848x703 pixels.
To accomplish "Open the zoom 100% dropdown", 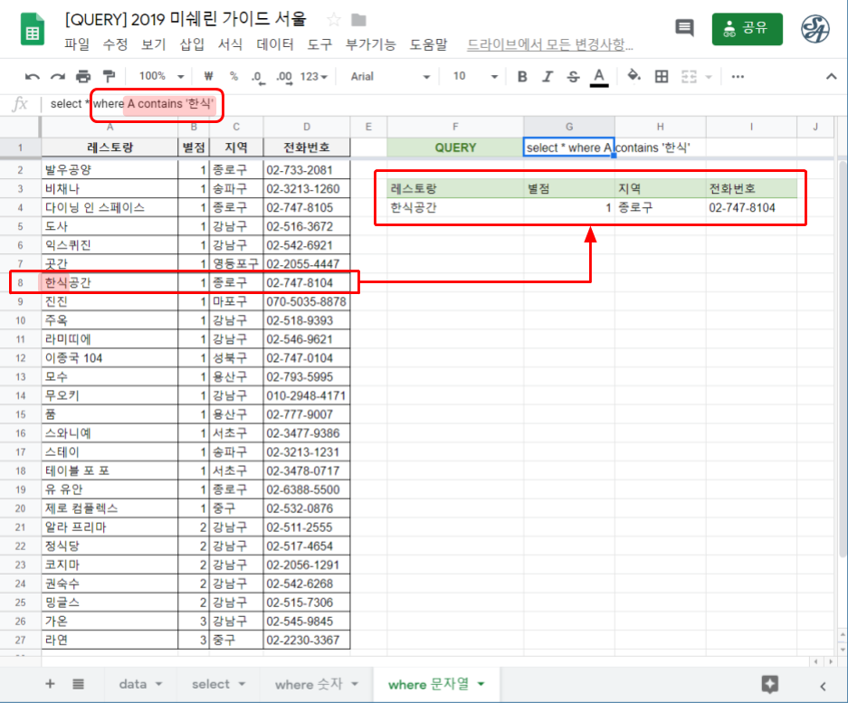I will tap(162, 77).
